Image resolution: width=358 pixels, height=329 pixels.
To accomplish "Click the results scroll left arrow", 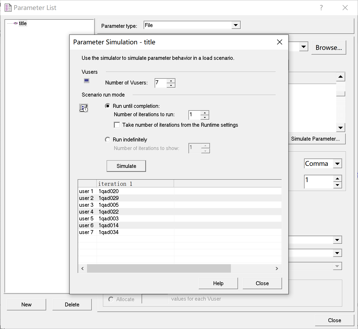I will (x=83, y=268).
